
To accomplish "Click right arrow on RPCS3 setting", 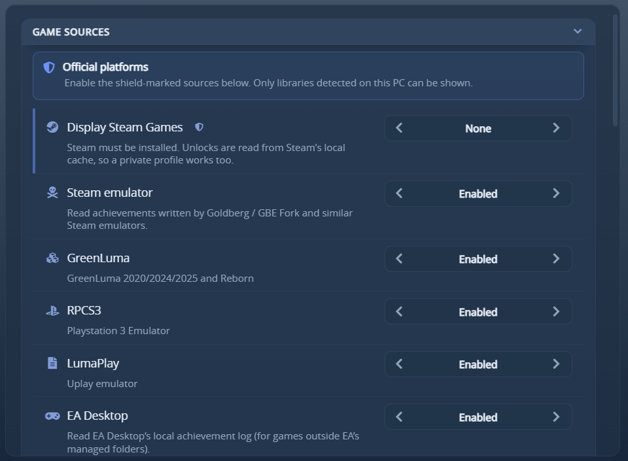I will pyautogui.click(x=556, y=311).
